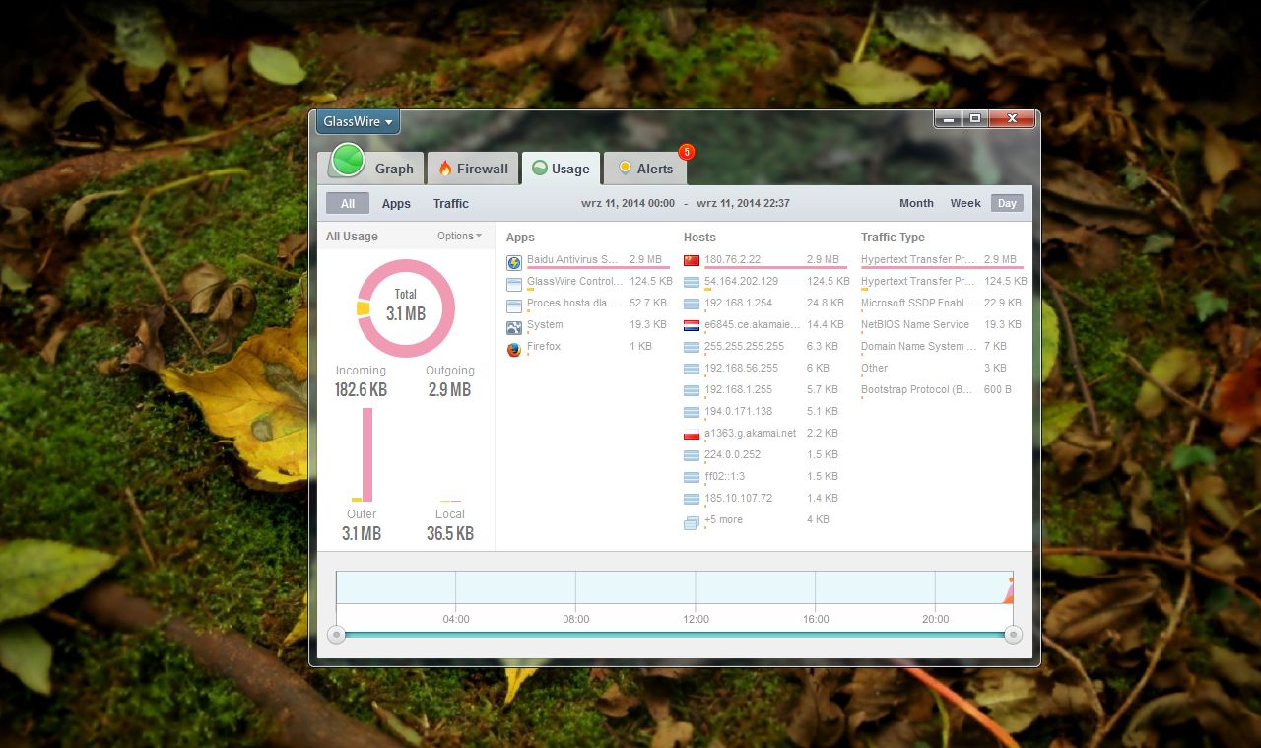Click the +5 more hosts icon

(x=692, y=522)
